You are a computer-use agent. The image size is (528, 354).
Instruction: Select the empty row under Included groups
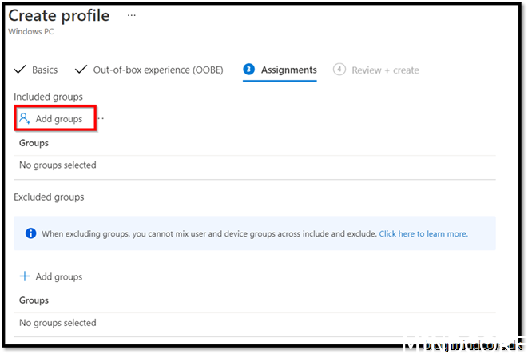pos(58,165)
